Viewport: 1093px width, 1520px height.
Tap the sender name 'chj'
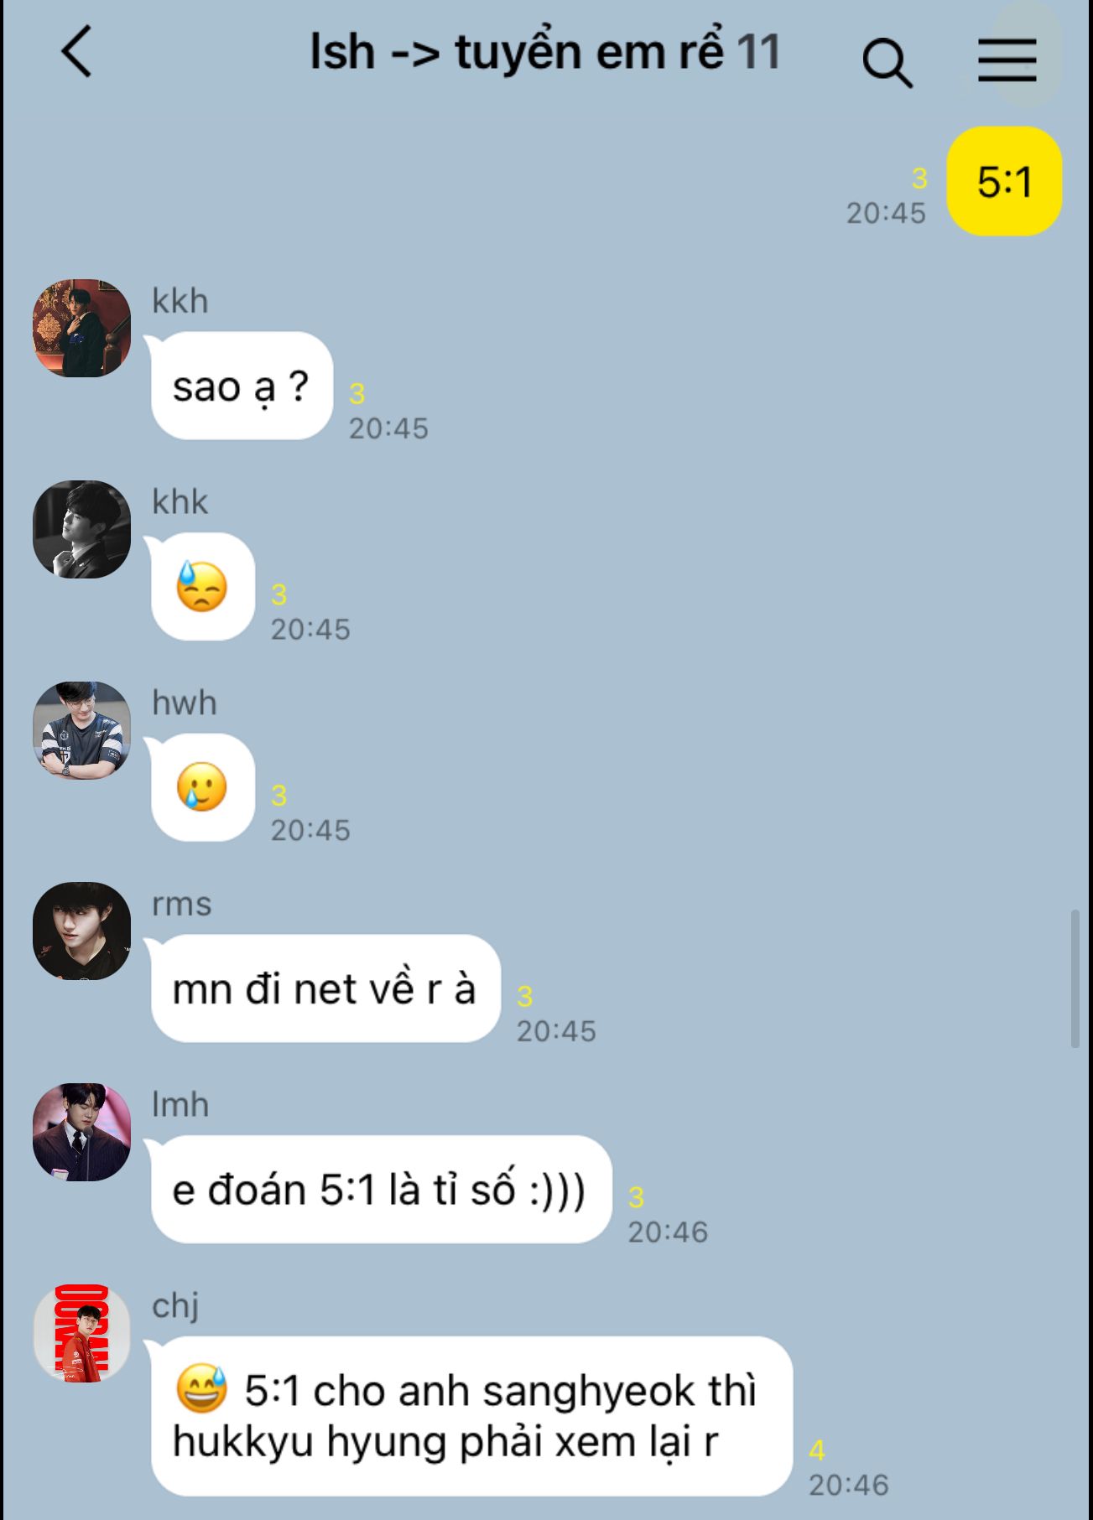[175, 1307]
